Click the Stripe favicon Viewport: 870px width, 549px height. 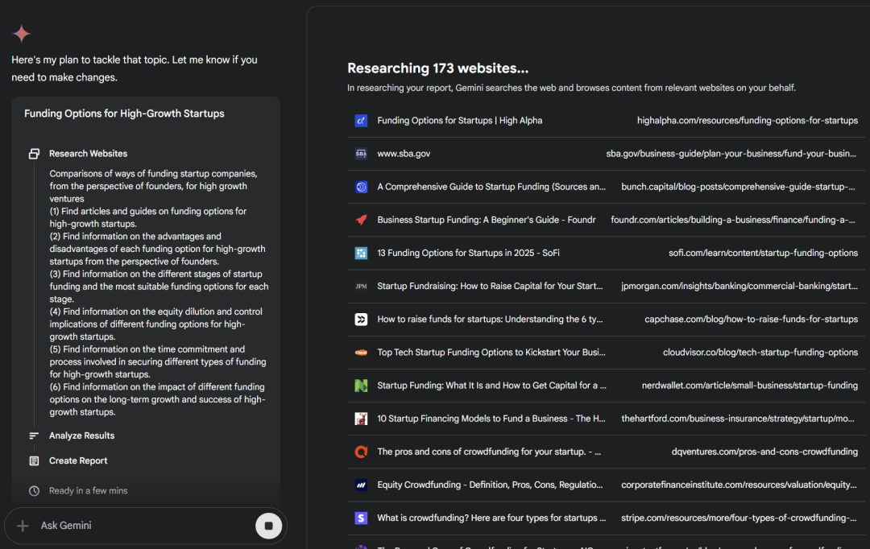pyautogui.click(x=361, y=518)
